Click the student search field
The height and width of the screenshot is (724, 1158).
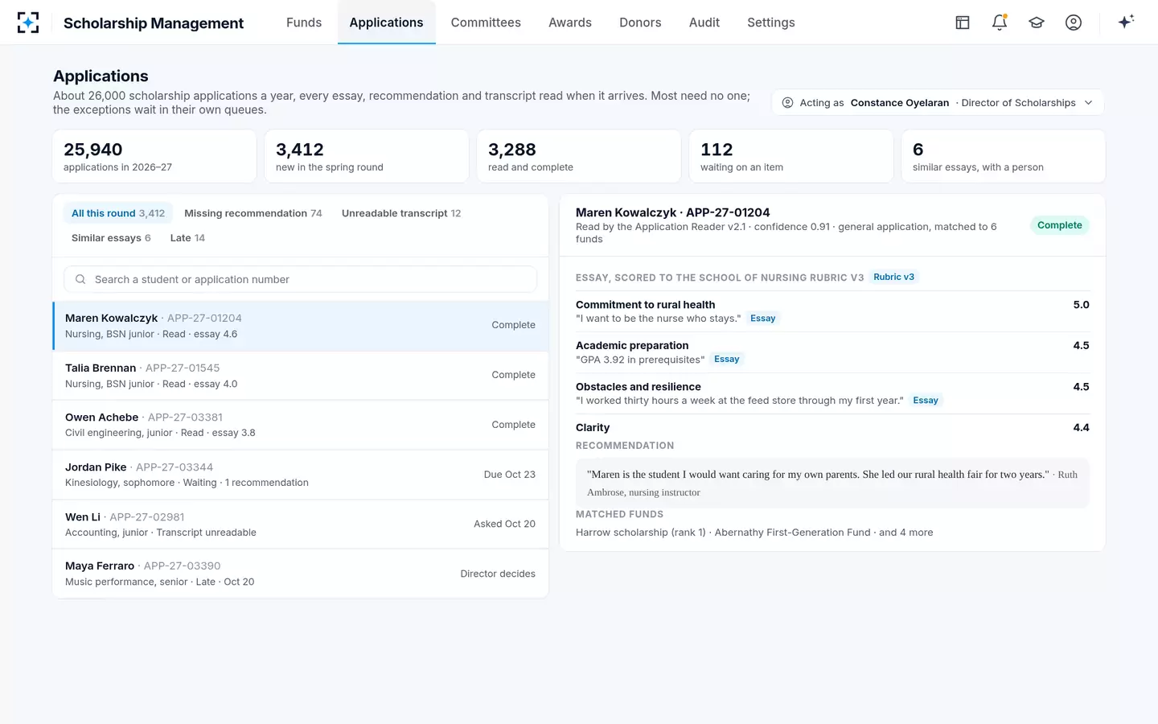click(300, 279)
